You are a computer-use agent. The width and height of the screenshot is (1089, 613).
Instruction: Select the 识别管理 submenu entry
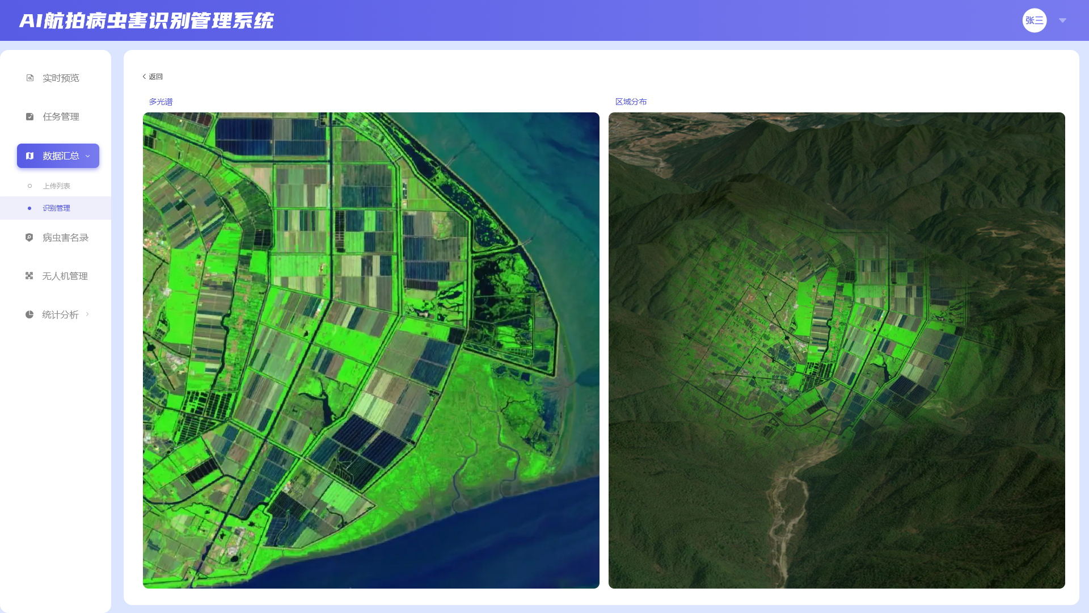click(56, 208)
